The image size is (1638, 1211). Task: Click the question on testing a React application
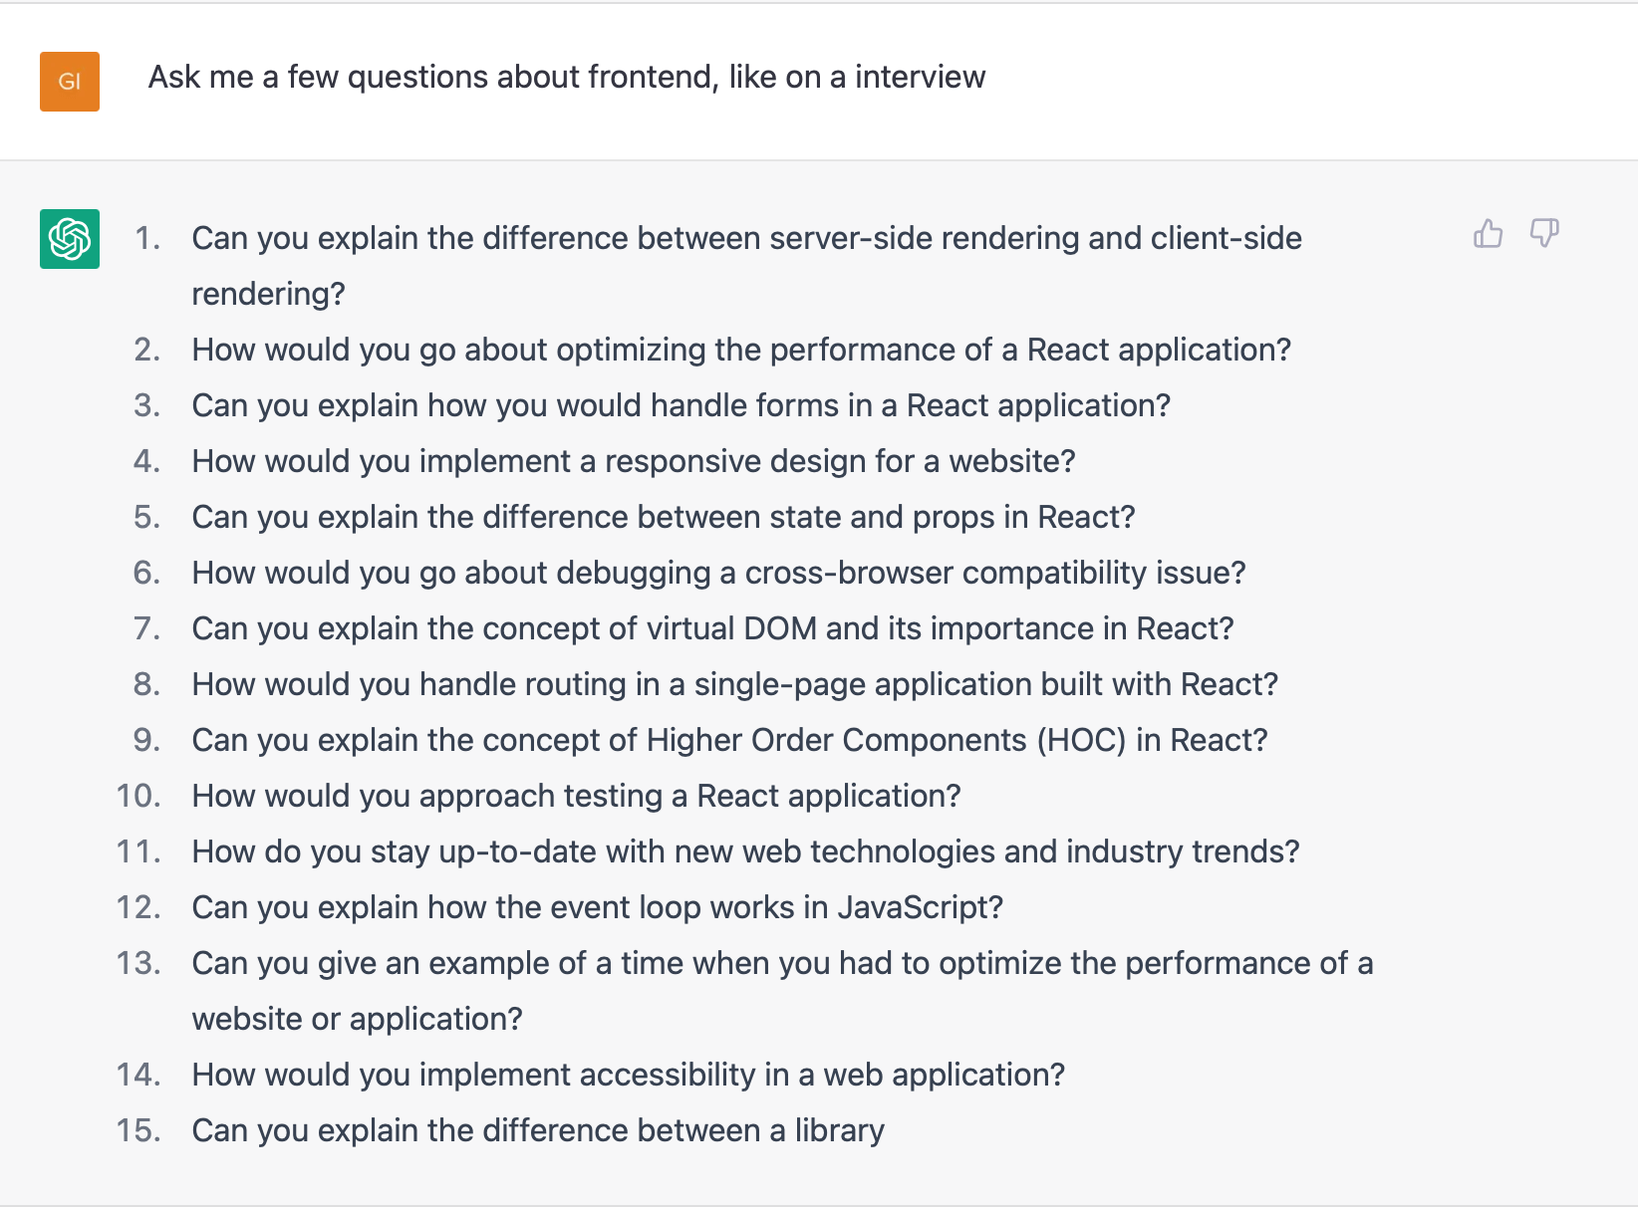tap(576, 797)
